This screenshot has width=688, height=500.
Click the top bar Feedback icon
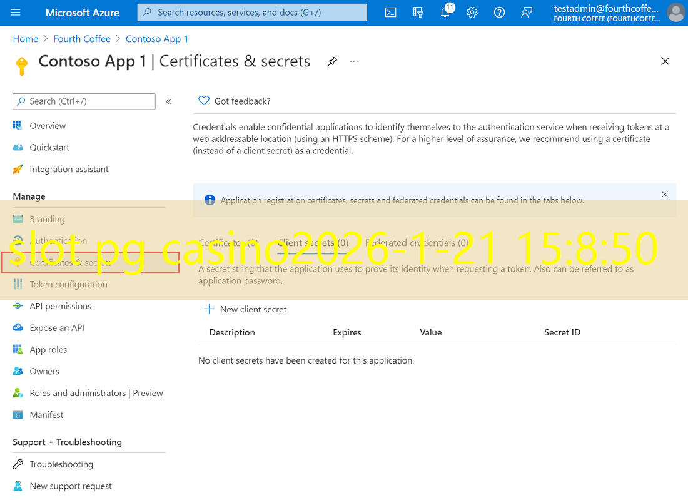[x=527, y=13]
